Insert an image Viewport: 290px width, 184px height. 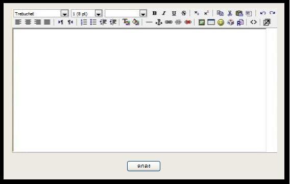coord(202,22)
